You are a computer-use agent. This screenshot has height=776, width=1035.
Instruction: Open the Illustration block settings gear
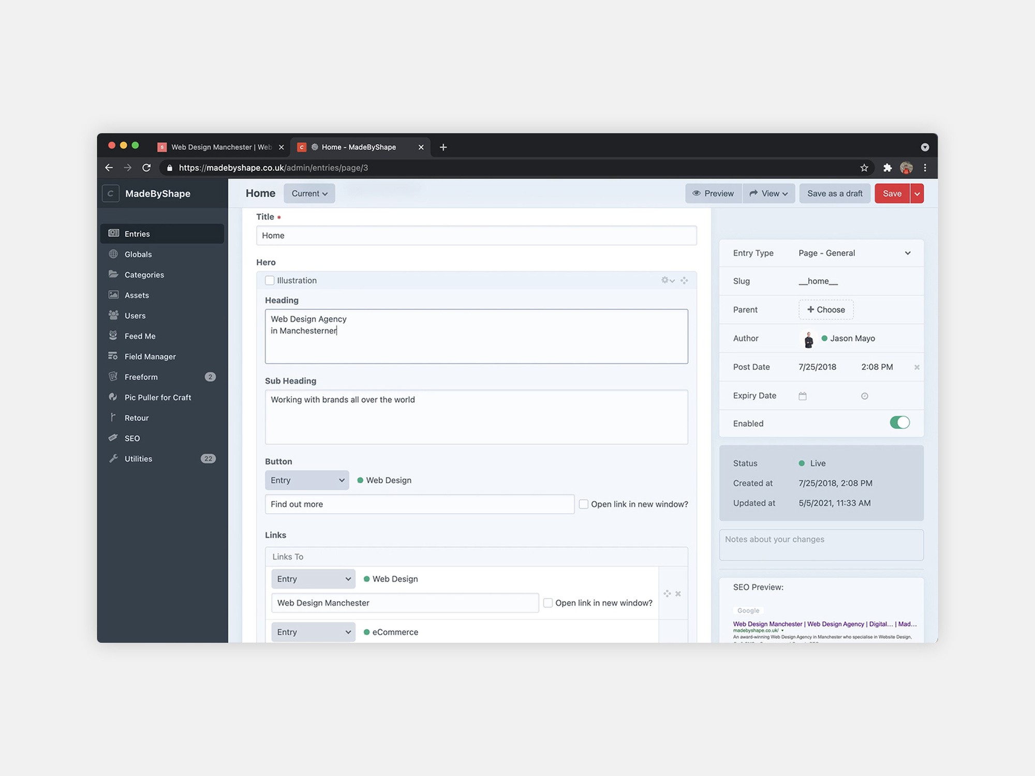(x=666, y=280)
